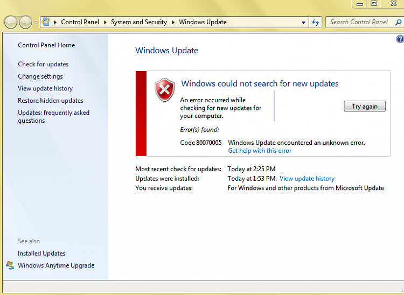Viewport: 404px width, 295px height.
Task: Close the Windows Update window
Action: click(393, 4)
